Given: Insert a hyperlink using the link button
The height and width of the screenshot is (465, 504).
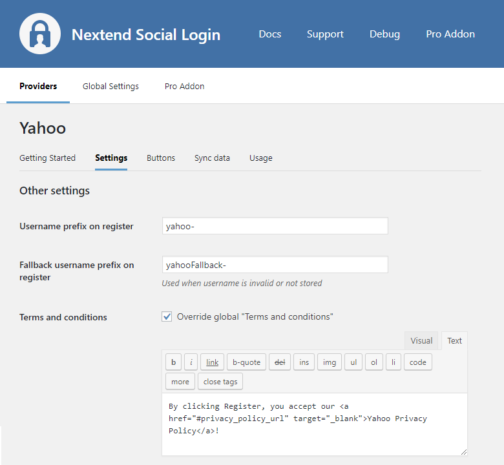Looking at the screenshot, I should [212, 362].
